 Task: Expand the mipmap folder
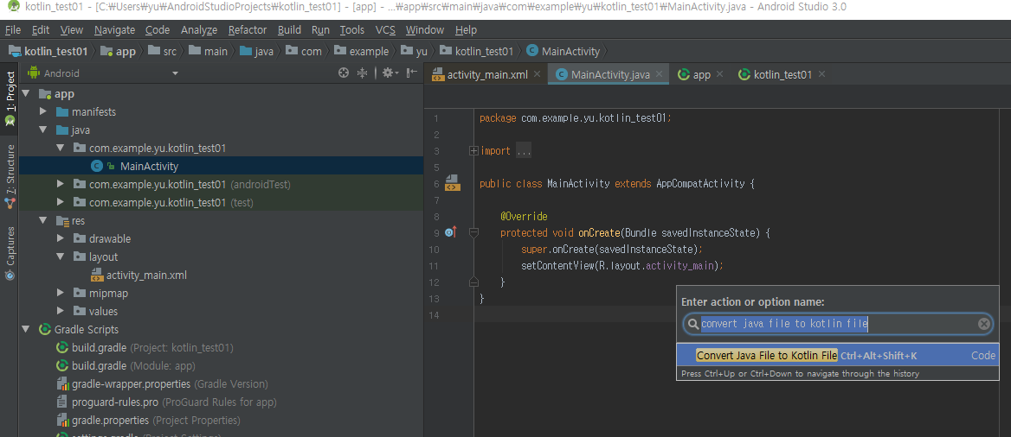click(61, 293)
